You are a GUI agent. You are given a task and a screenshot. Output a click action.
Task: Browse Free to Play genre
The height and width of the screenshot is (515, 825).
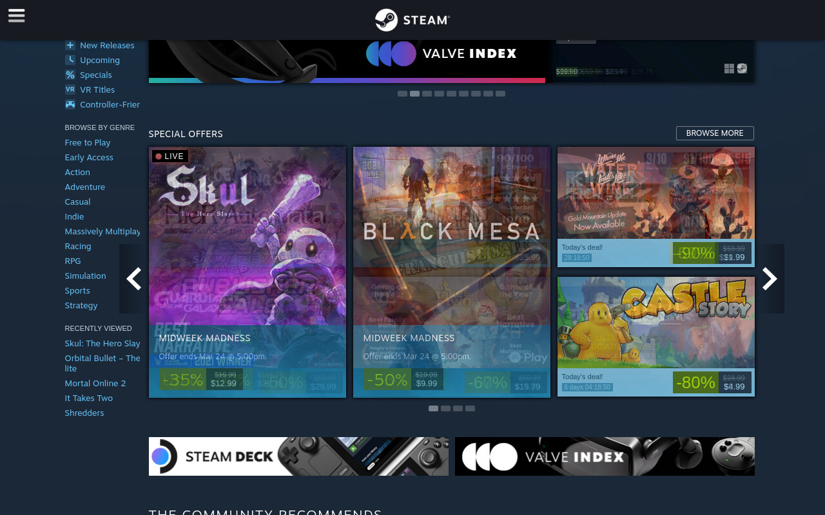[88, 142]
